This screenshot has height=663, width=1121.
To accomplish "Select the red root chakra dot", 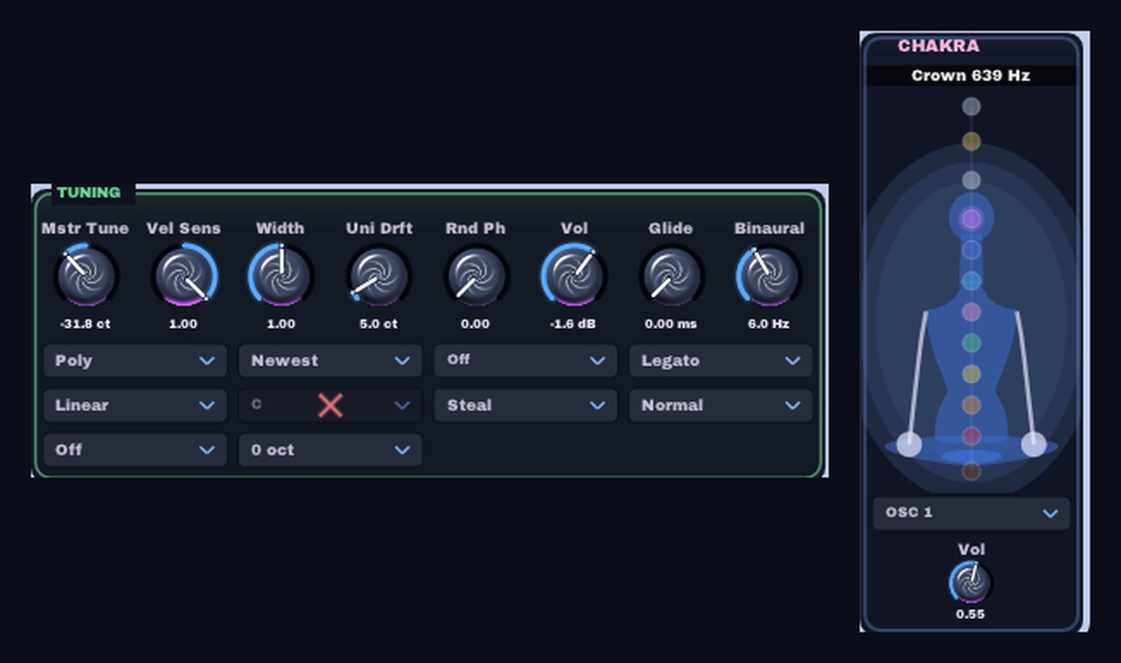I will point(971,436).
